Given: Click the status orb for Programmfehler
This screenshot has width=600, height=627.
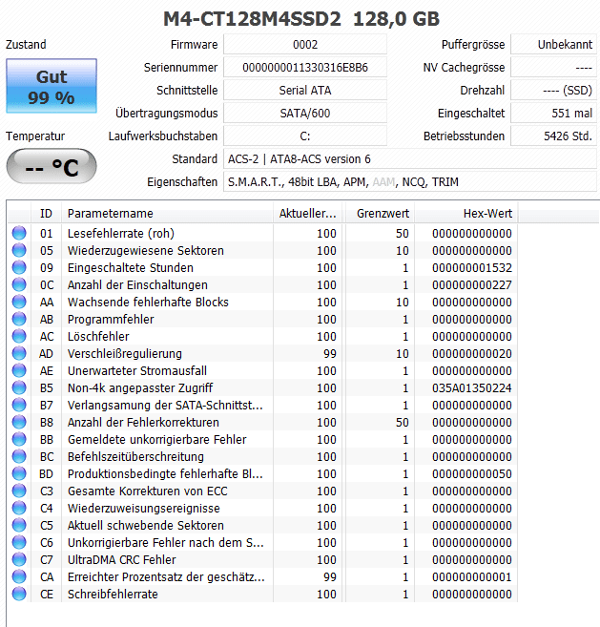Looking at the screenshot, I should 19,319.
